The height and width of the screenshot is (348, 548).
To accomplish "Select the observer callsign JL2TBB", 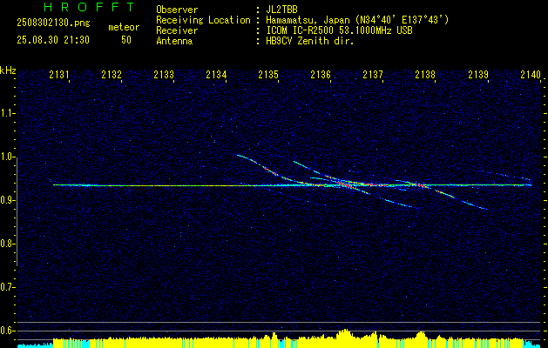I will (281, 10).
